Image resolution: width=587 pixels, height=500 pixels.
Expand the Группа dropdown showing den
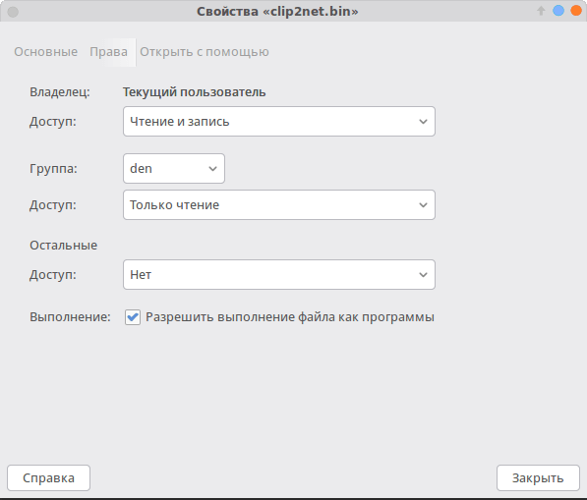tap(174, 168)
